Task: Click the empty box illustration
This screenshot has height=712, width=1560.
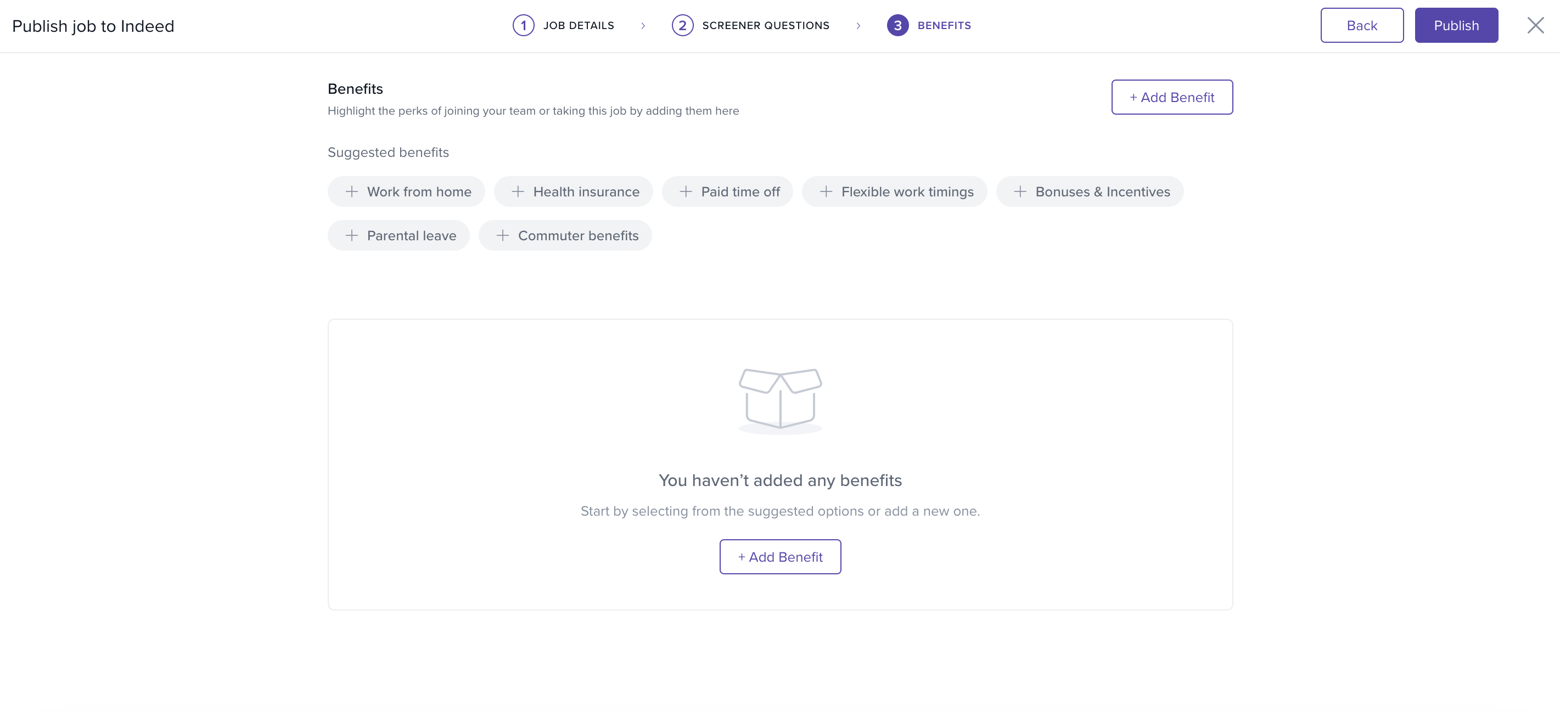Action: [x=780, y=400]
